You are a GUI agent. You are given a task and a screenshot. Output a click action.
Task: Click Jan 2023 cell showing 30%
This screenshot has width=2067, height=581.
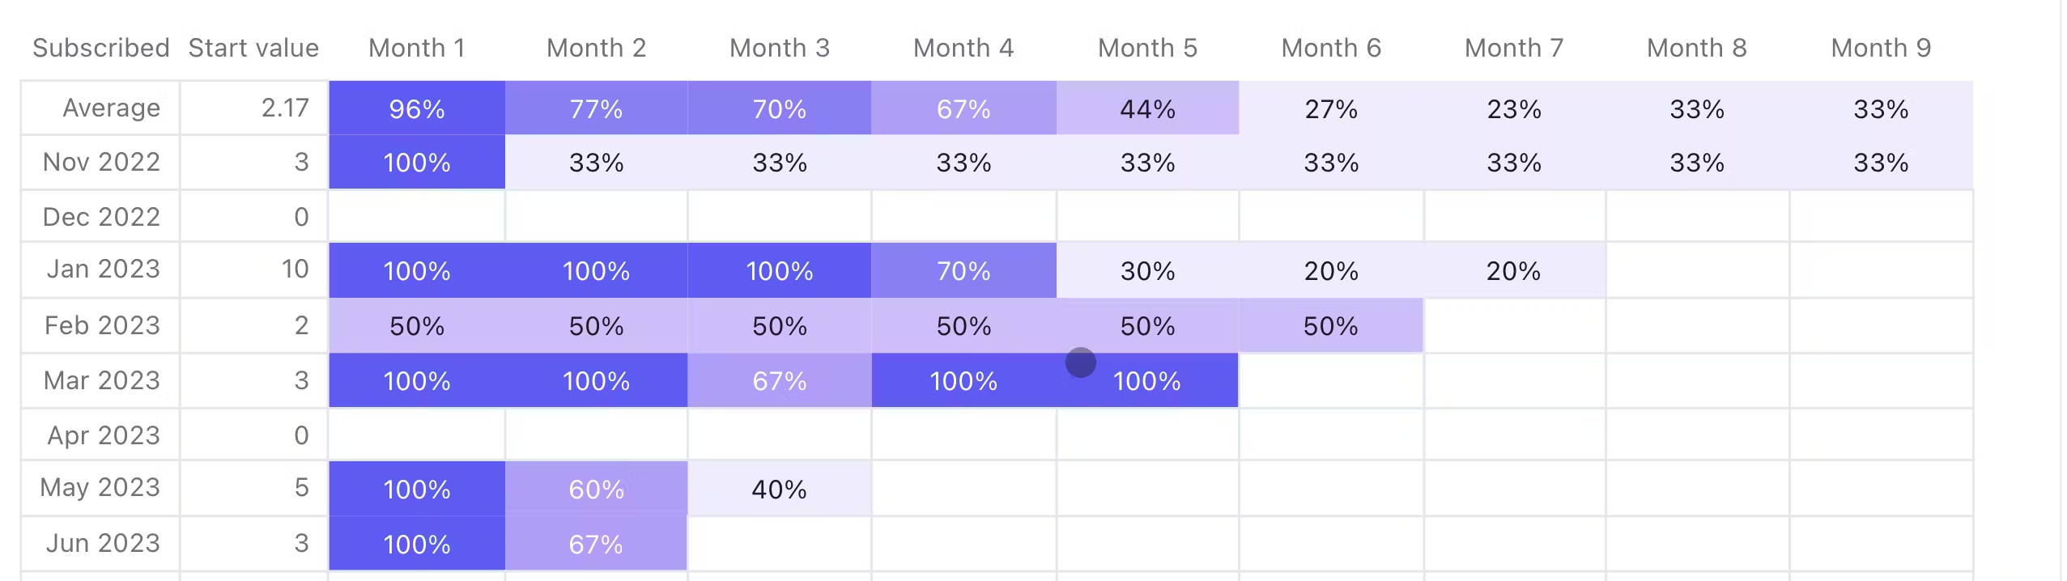click(1147, 270)
